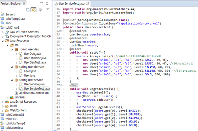Screen dimensions: 198x131
Task: Expand the build folder
Action: coord(3,106)
